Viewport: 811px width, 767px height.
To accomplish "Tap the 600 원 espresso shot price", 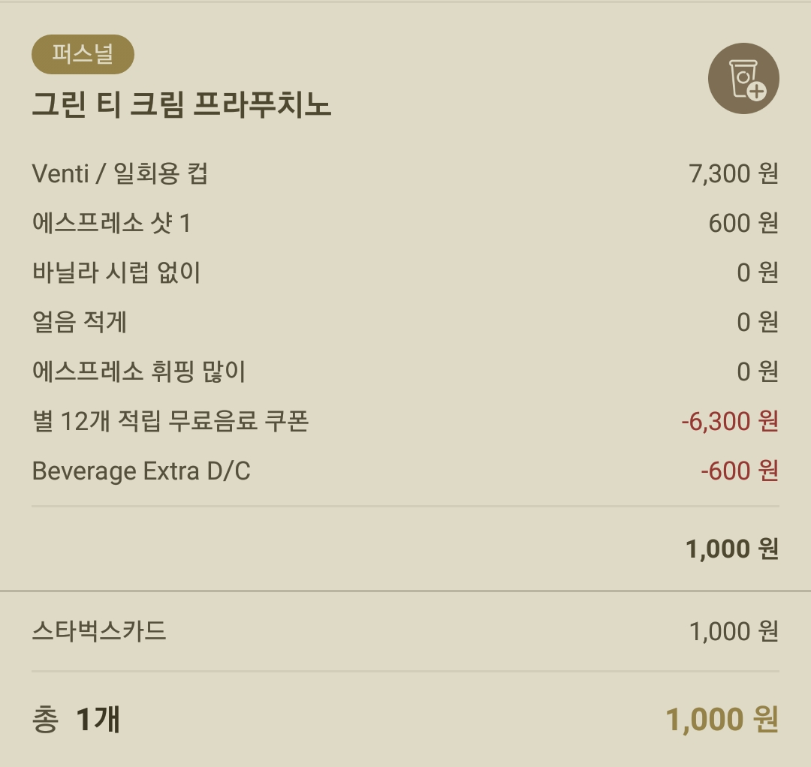I will tap(743, 224).
